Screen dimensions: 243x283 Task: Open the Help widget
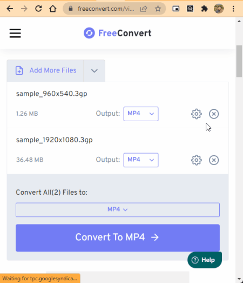[x=205, y=260]
